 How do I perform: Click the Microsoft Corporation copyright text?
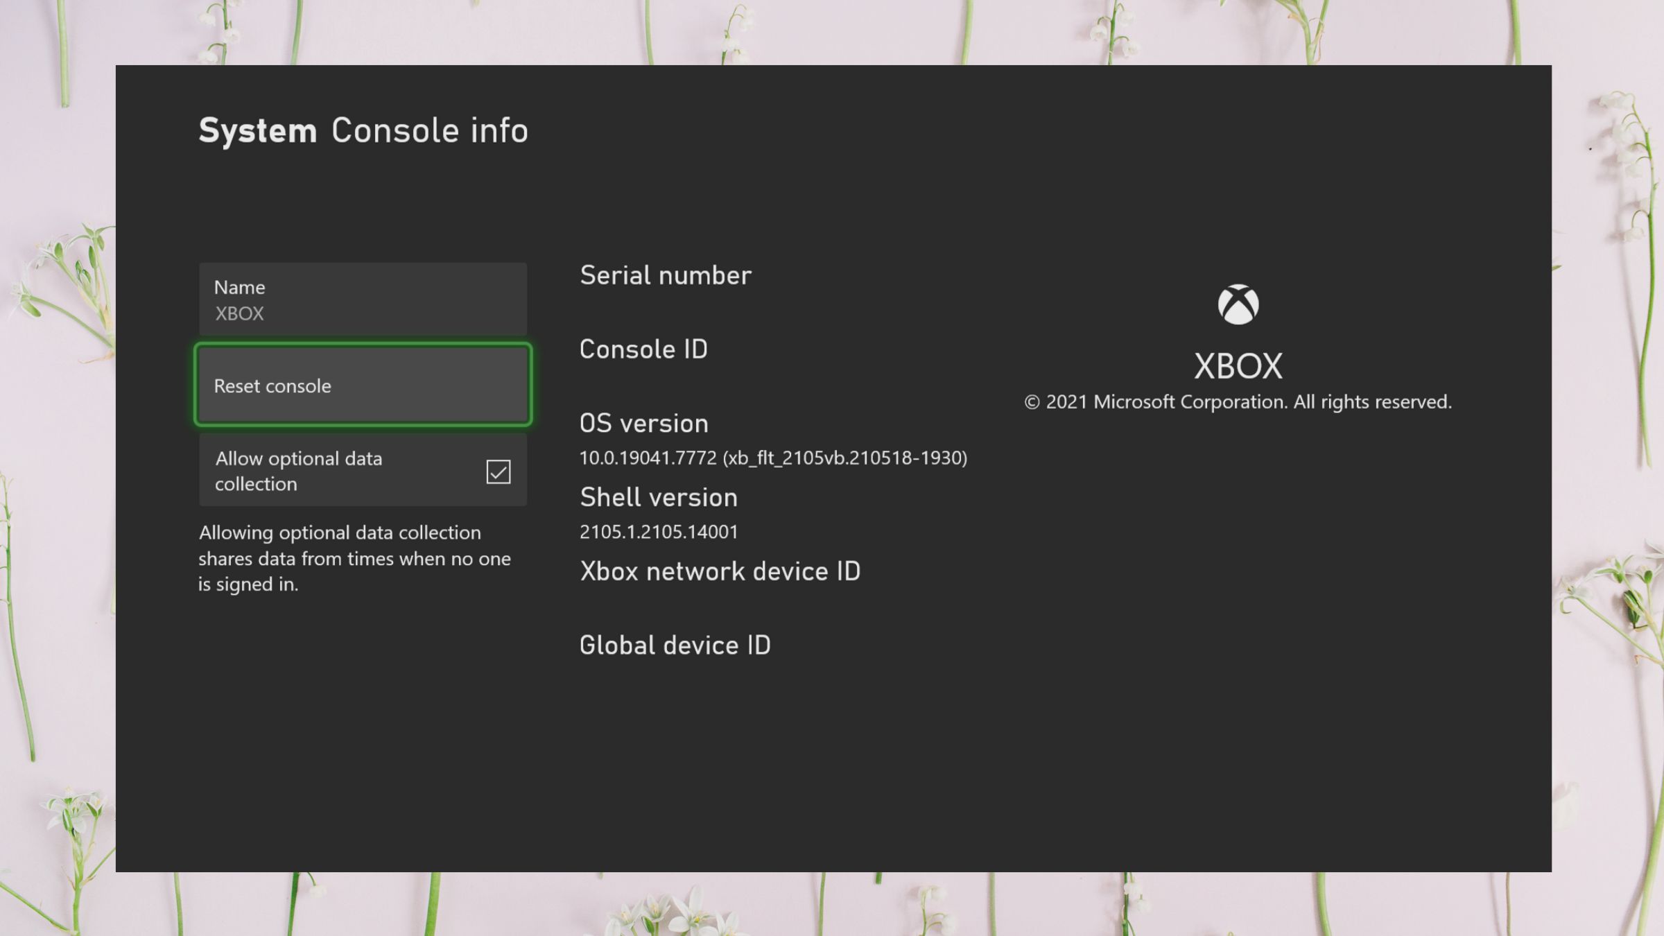[1238, 401]
